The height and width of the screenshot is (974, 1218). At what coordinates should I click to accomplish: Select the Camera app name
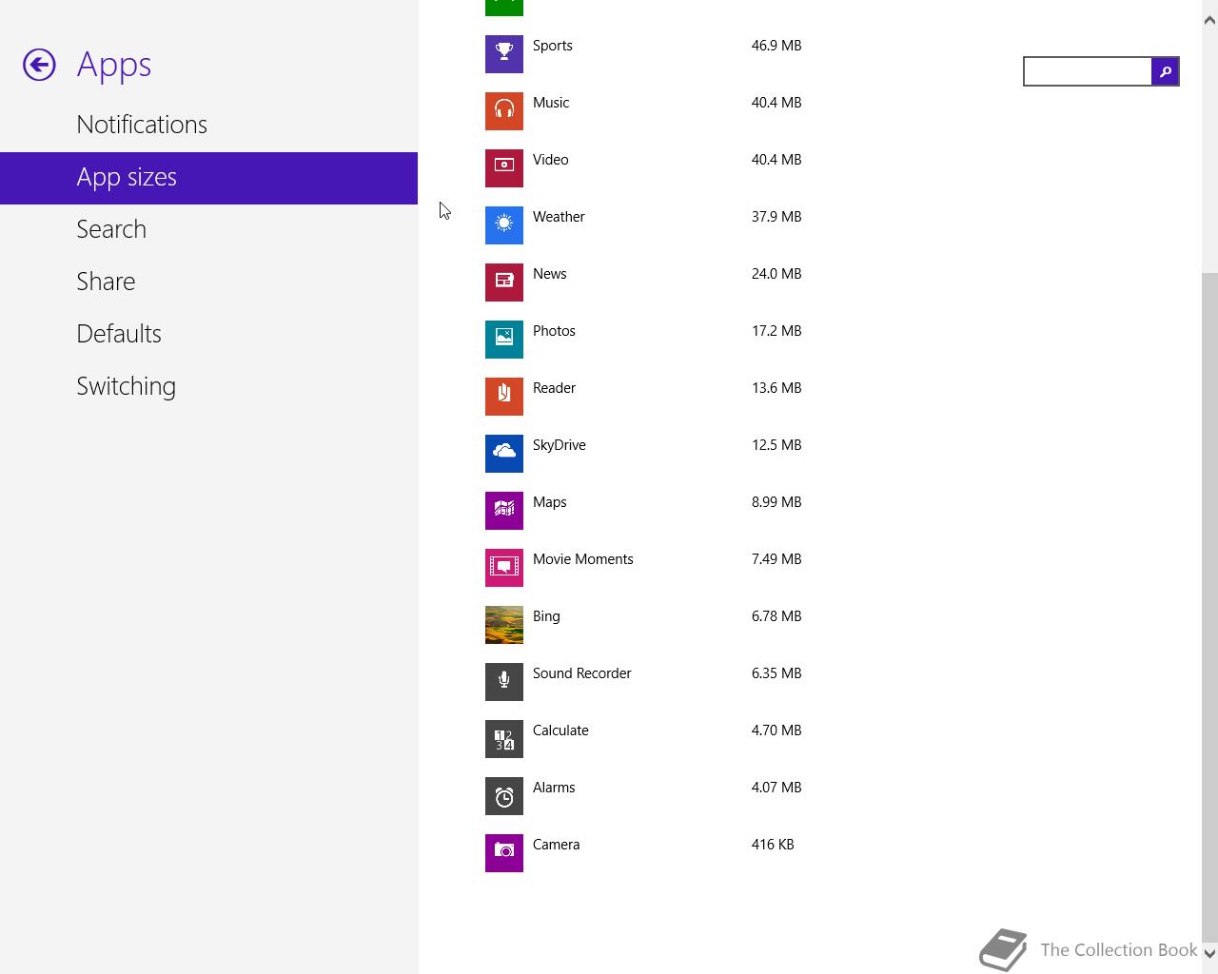coord(557,845)
